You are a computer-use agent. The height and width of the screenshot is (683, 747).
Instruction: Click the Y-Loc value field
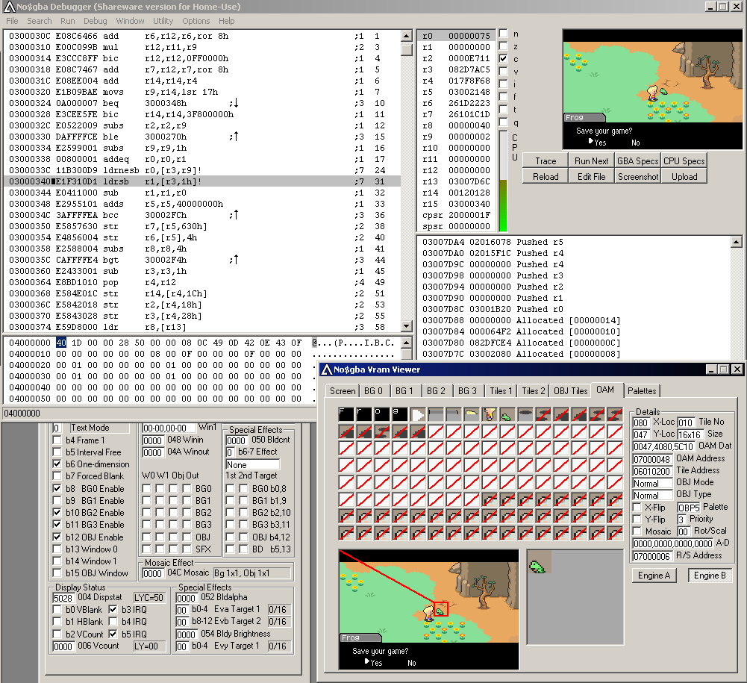(x=641, y=434)
